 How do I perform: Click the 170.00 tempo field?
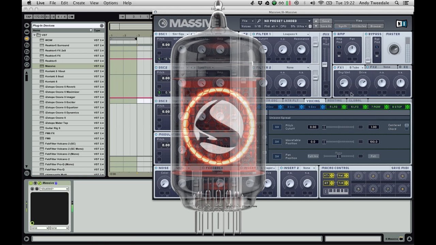coord(39,17)
